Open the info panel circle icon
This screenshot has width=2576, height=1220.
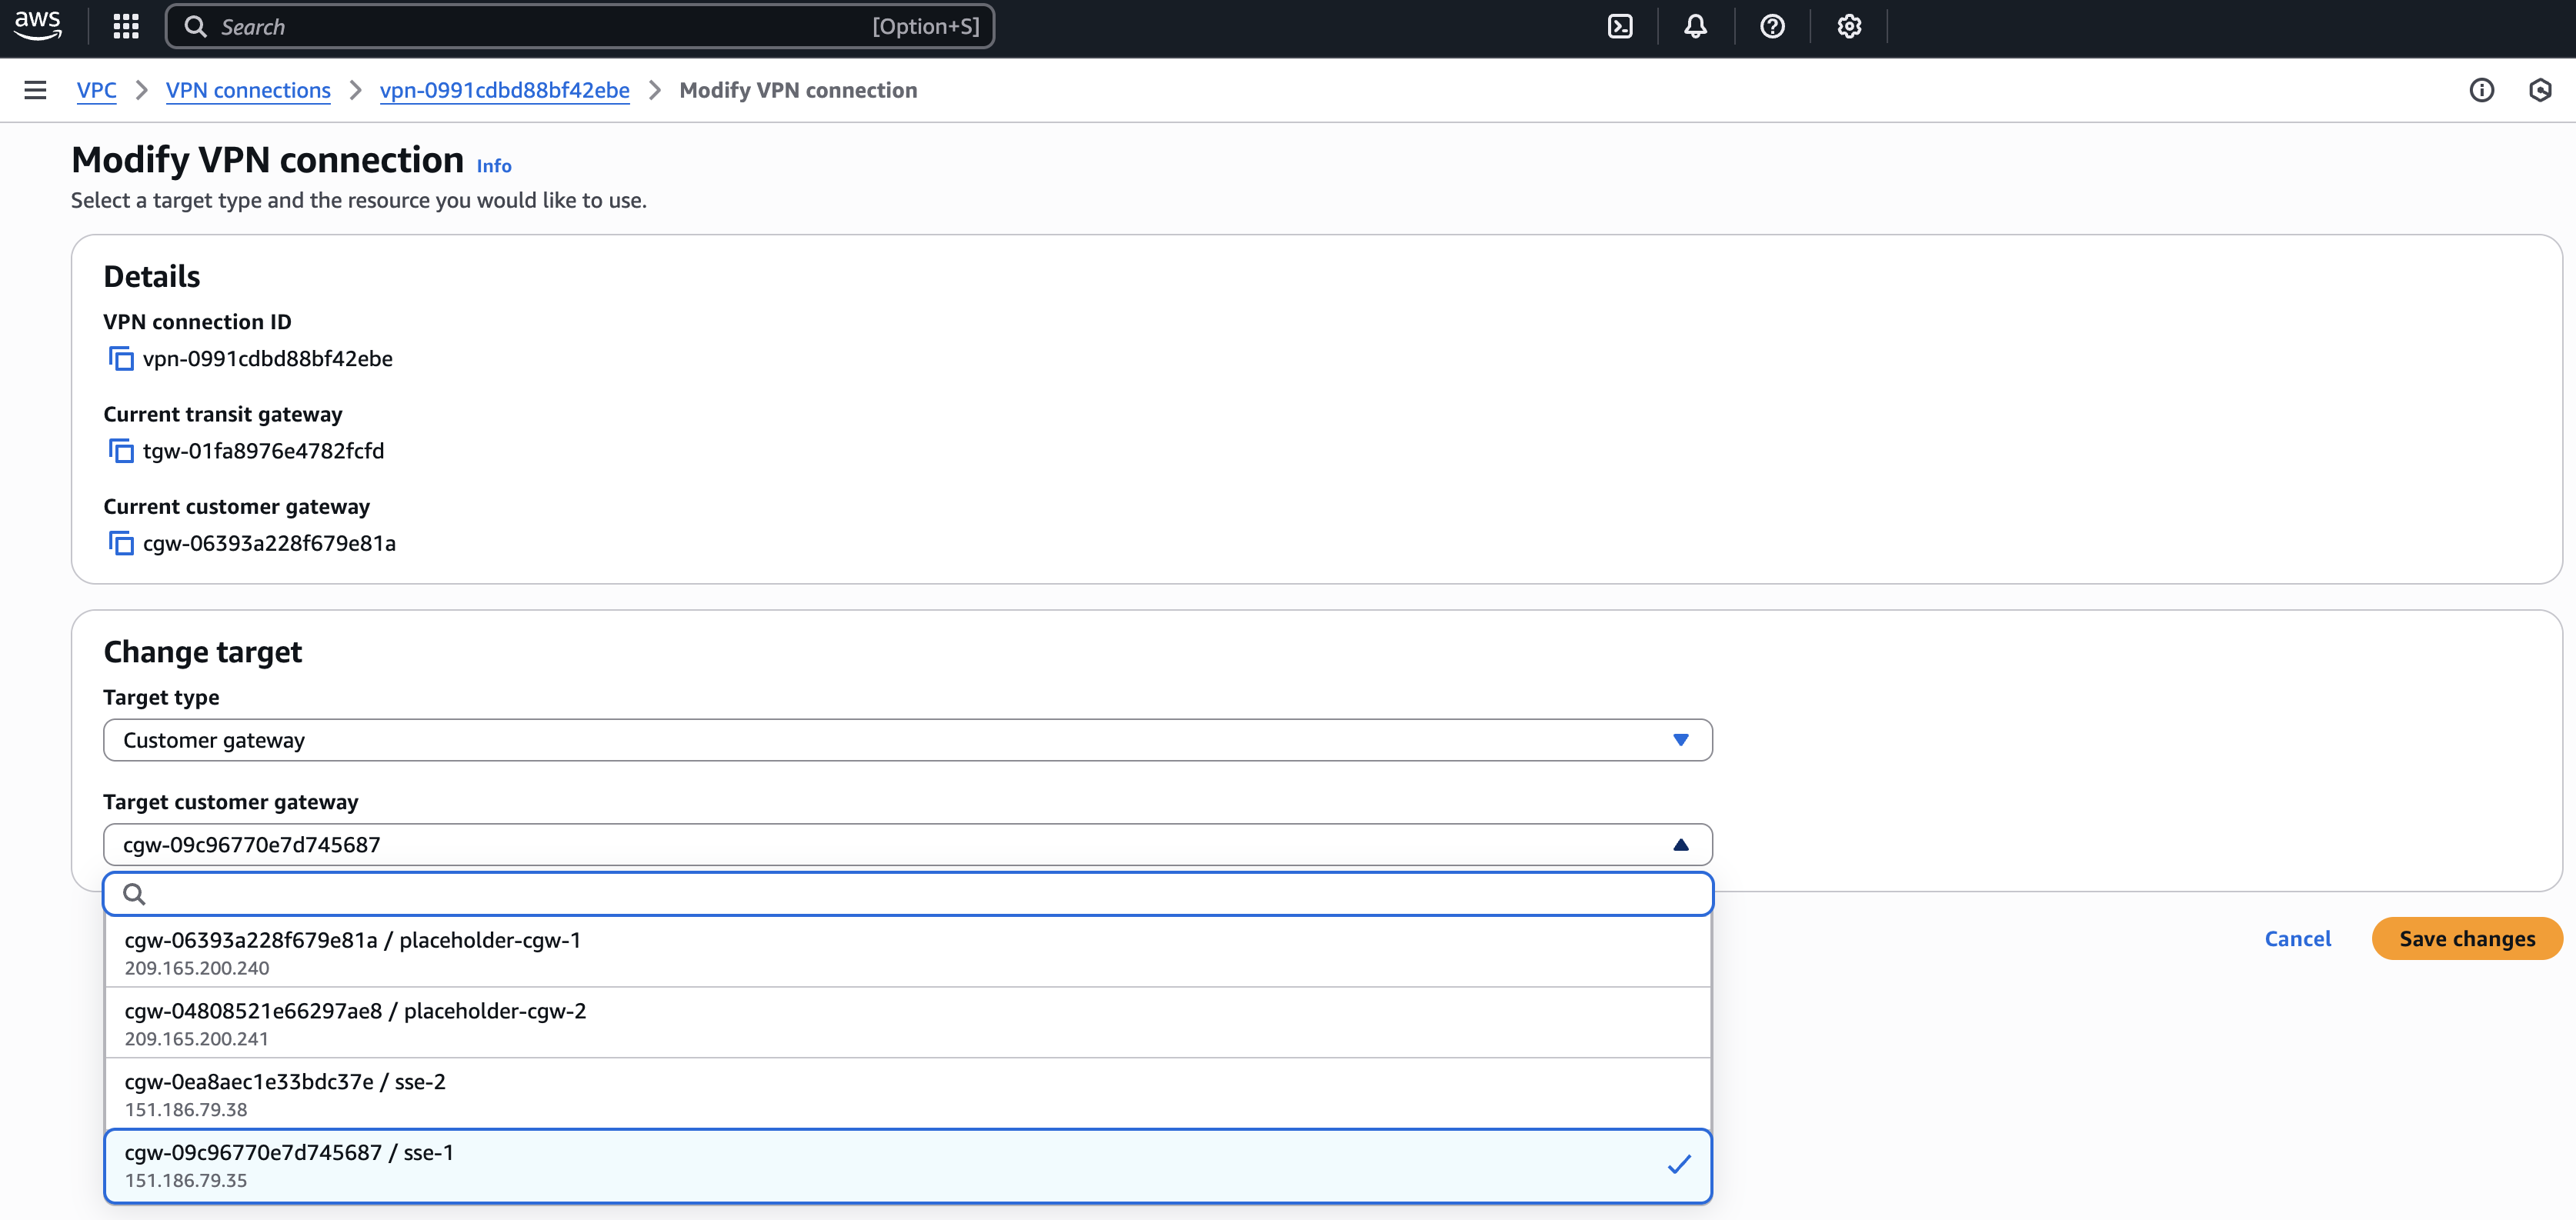pyautogui.click(x=2481, y=90)
